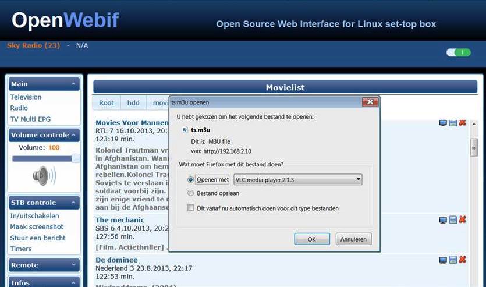Delete De dominee recording
Viewport: 486px width, 287px height.
tap(463, 260)
